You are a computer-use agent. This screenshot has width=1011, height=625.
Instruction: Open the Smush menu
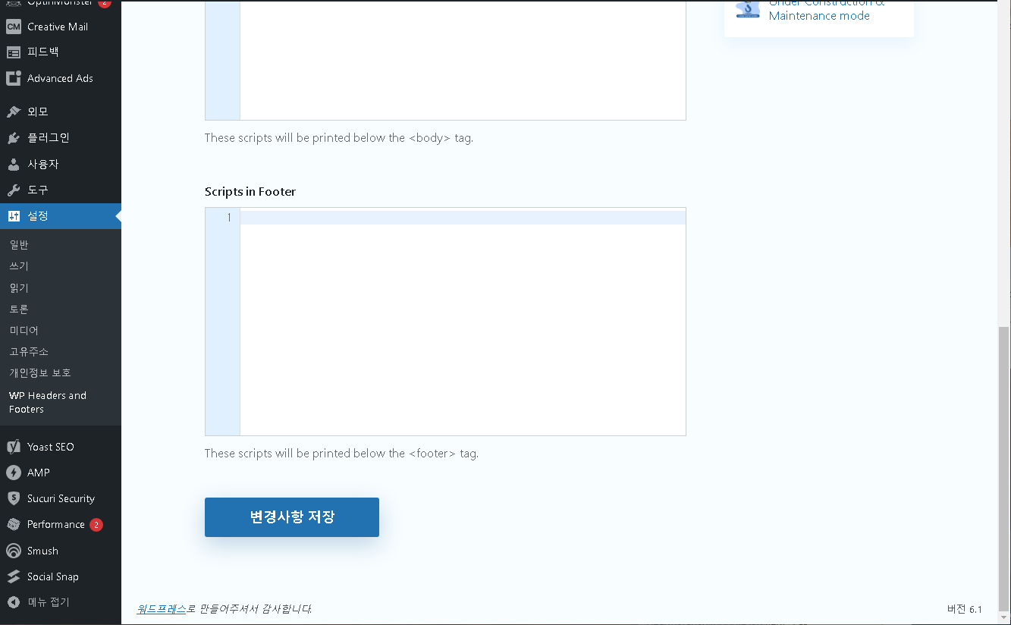click(61, 551)
